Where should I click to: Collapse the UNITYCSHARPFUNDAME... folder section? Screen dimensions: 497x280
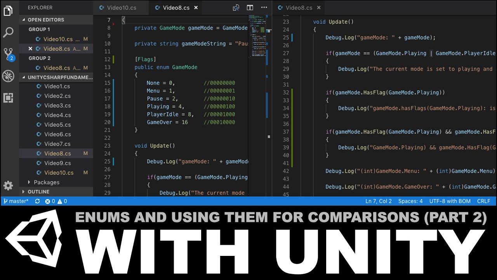tap(56, 77)
